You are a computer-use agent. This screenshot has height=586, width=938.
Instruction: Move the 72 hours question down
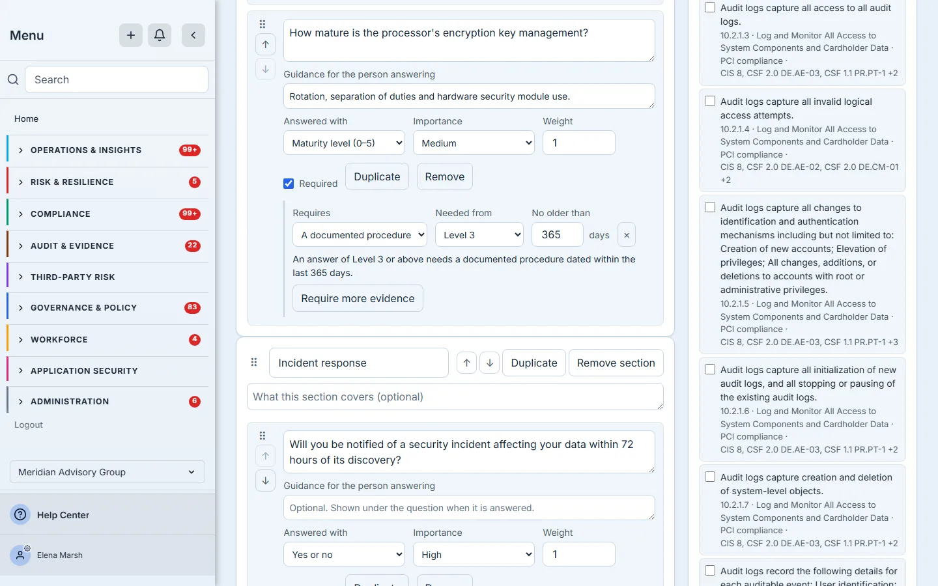point(266,481)
